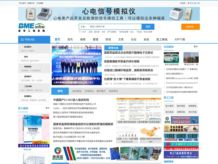This screenshot has height=164, width=218.
Task: Click hot search term 东软
Action: click(104, 32)
